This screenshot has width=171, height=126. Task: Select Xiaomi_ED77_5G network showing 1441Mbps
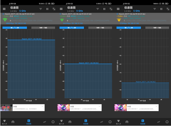[86, 19]
